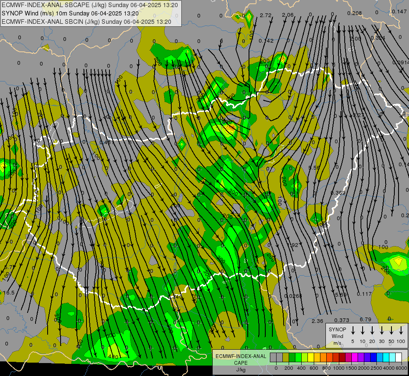Screen dimensions: 409x376
Task: Click the olive swatch in CAPE legend
Action: [x=286, y=358]
